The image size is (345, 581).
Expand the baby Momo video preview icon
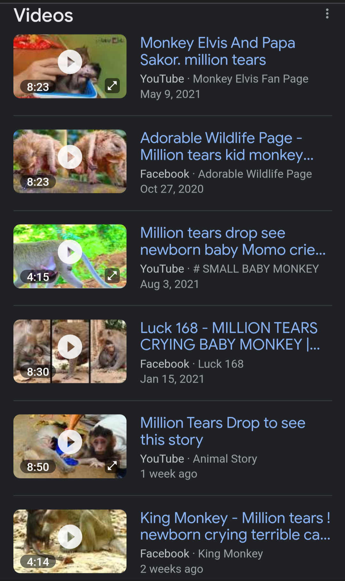(x=112, y=276)
